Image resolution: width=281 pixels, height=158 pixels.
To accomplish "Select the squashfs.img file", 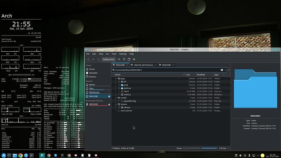I will [x=130, y=101].
